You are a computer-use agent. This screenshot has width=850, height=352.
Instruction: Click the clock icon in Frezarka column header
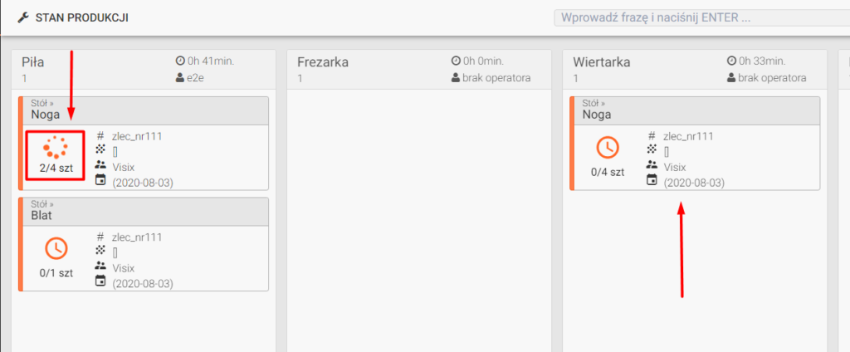(x=456, y=61)
